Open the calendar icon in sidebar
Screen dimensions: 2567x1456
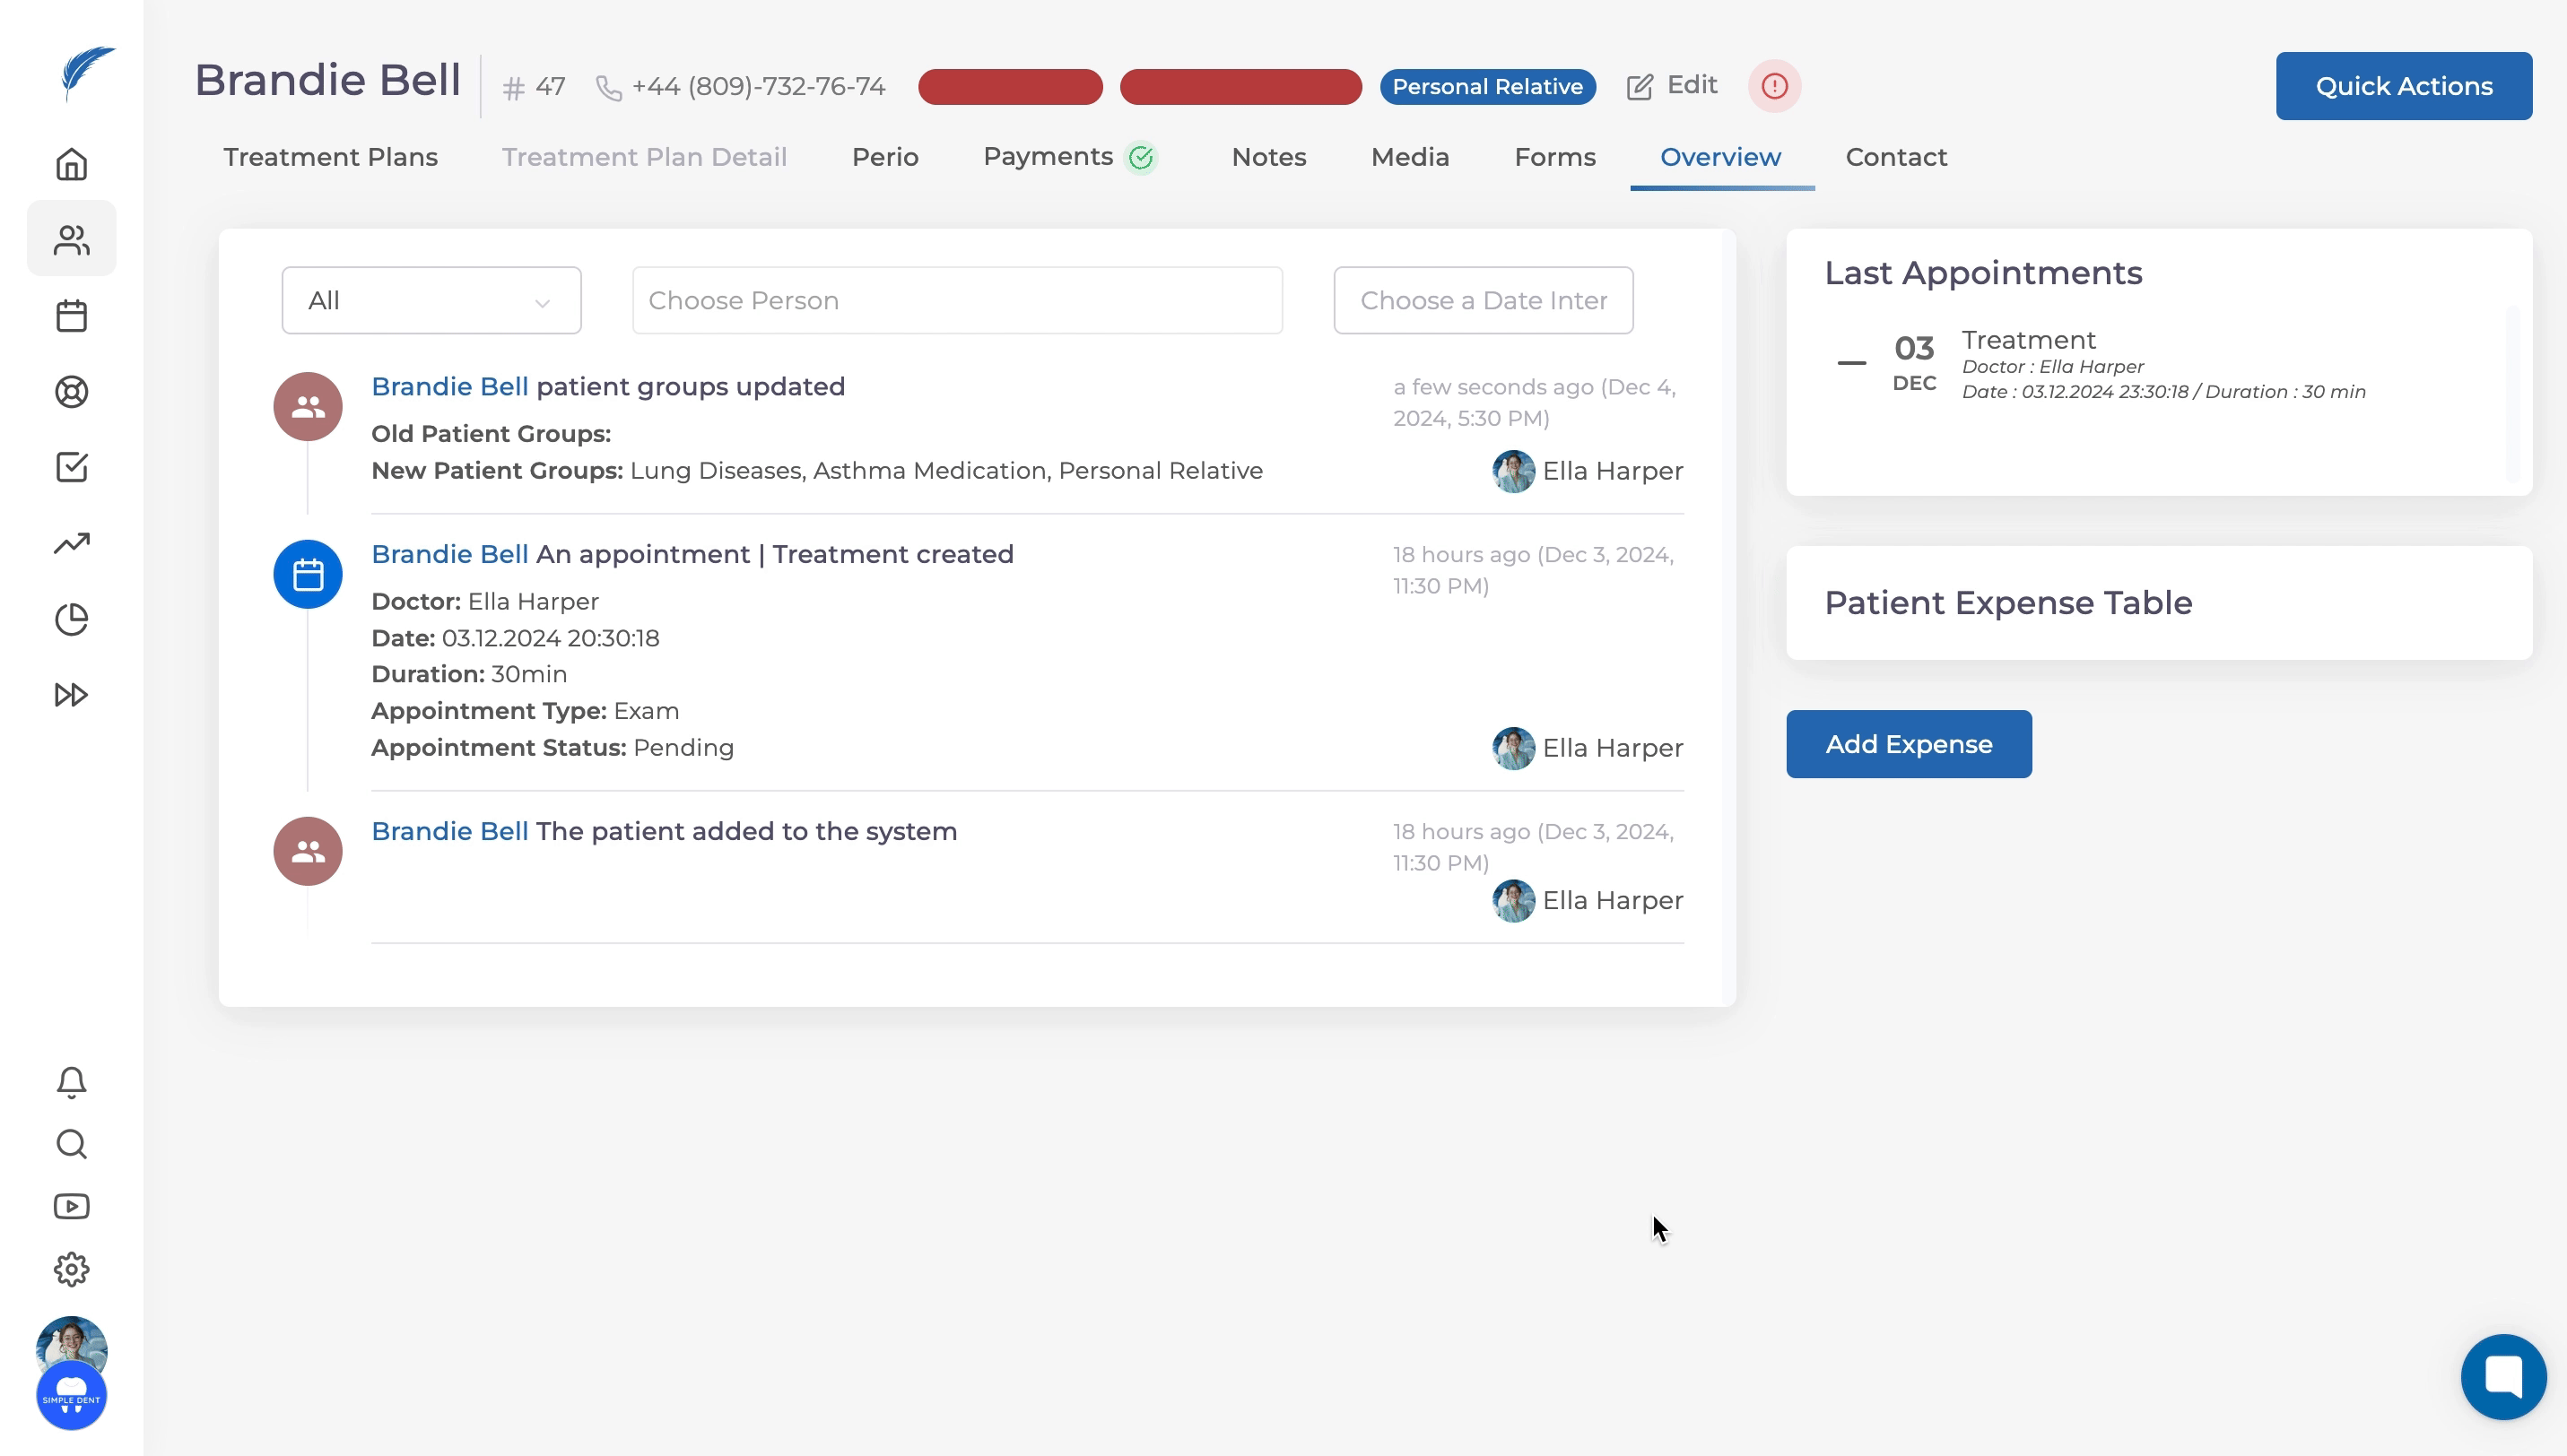pos(71,316)
